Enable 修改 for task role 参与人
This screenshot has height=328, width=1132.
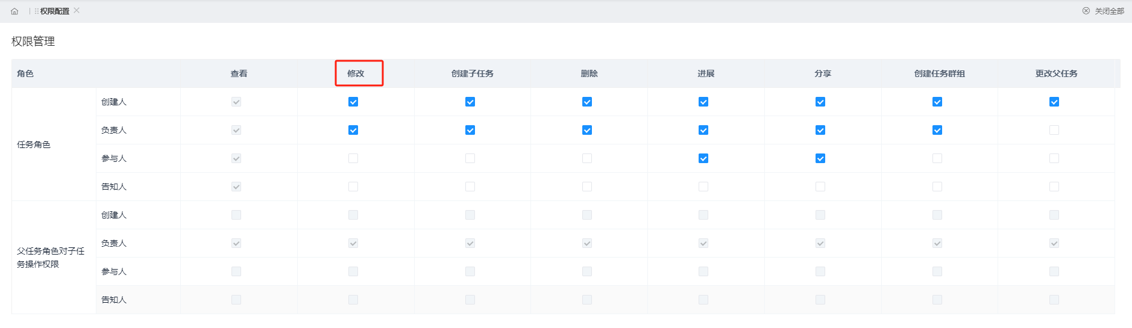(x=353, y=158)
